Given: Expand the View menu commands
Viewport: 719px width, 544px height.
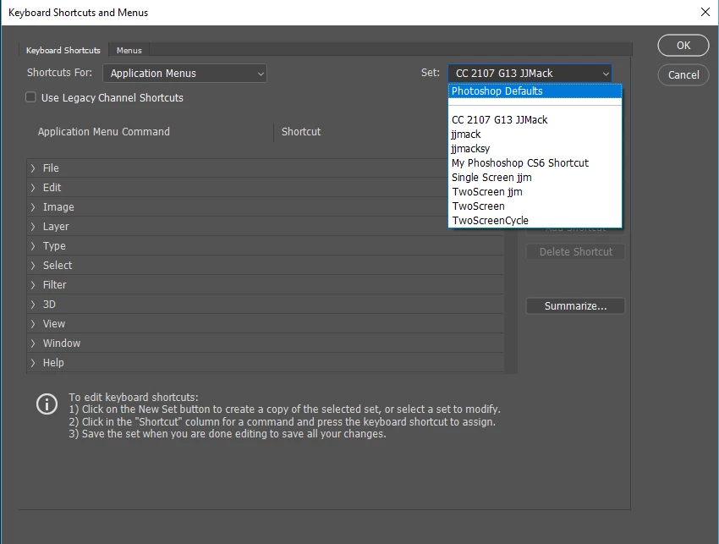Looking at the screenshot, I should coord(33,324).
